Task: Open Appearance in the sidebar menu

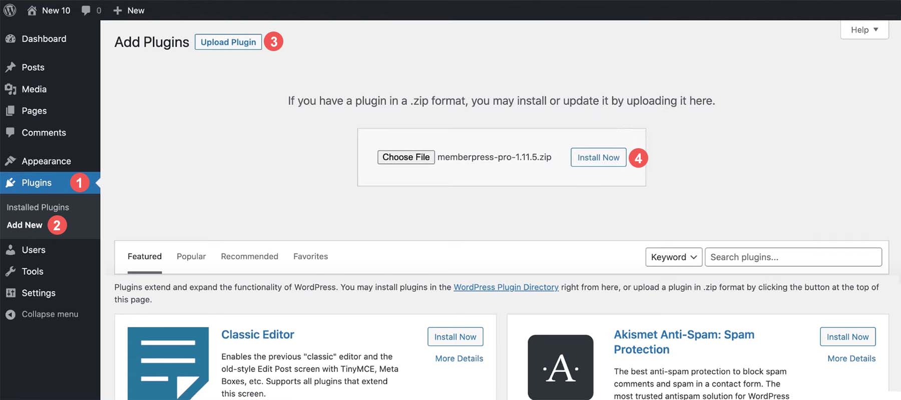Action: click(46, 161)
